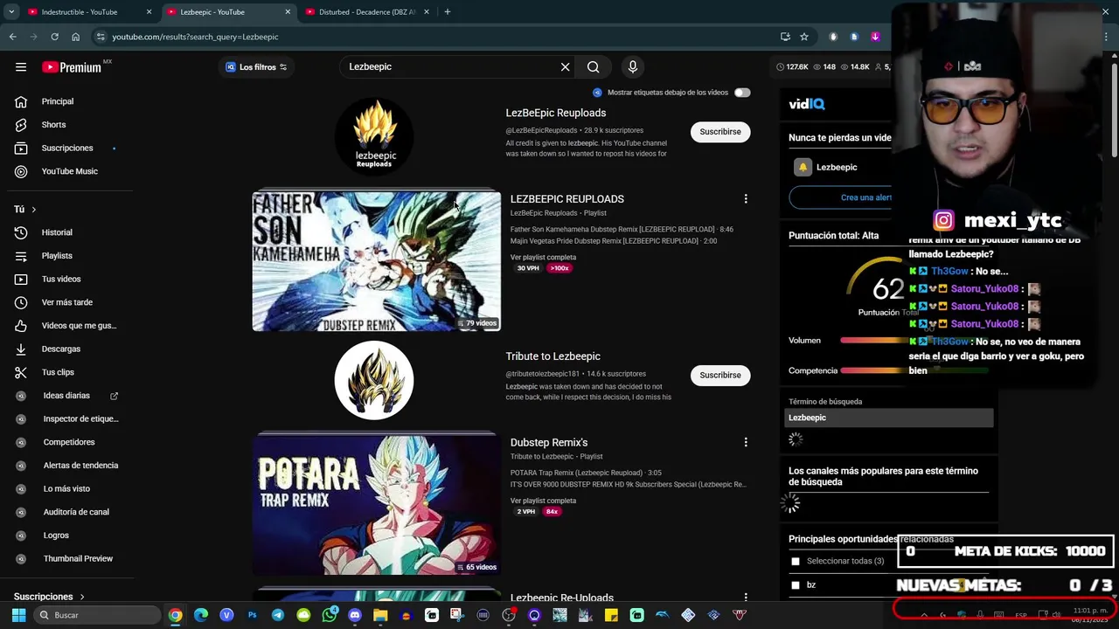Reload the current page
Screen dimensions: 1119x629
point(54,37)
